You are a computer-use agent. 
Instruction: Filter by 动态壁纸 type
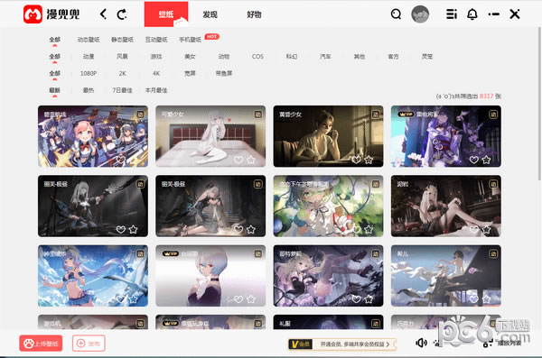click(x=89, y=40)
